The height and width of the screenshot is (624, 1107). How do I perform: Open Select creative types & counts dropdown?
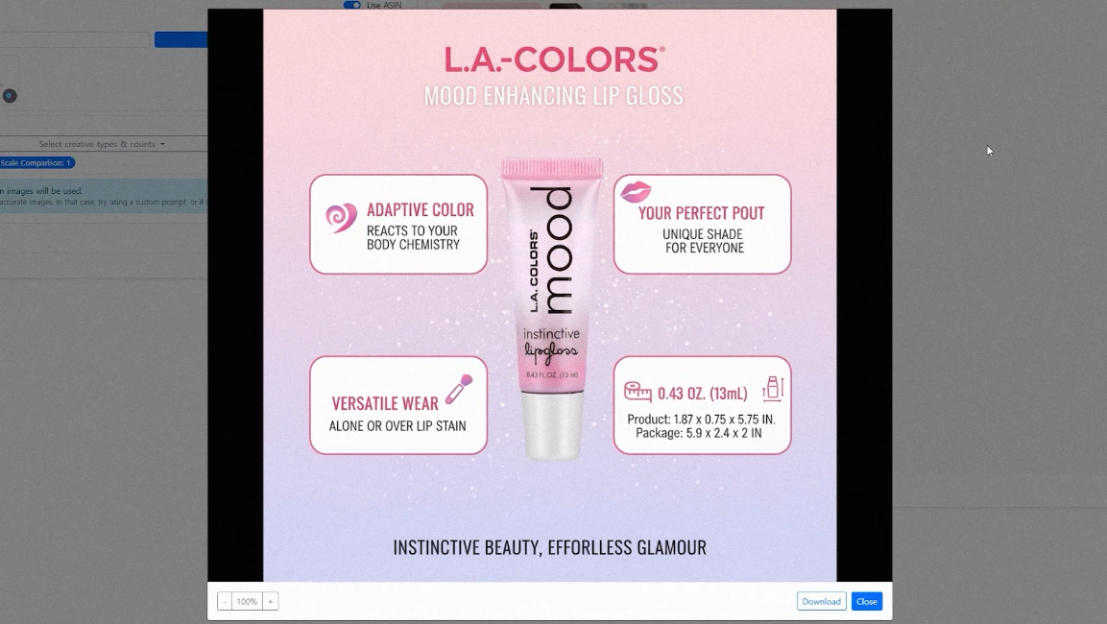coord(102,144)
